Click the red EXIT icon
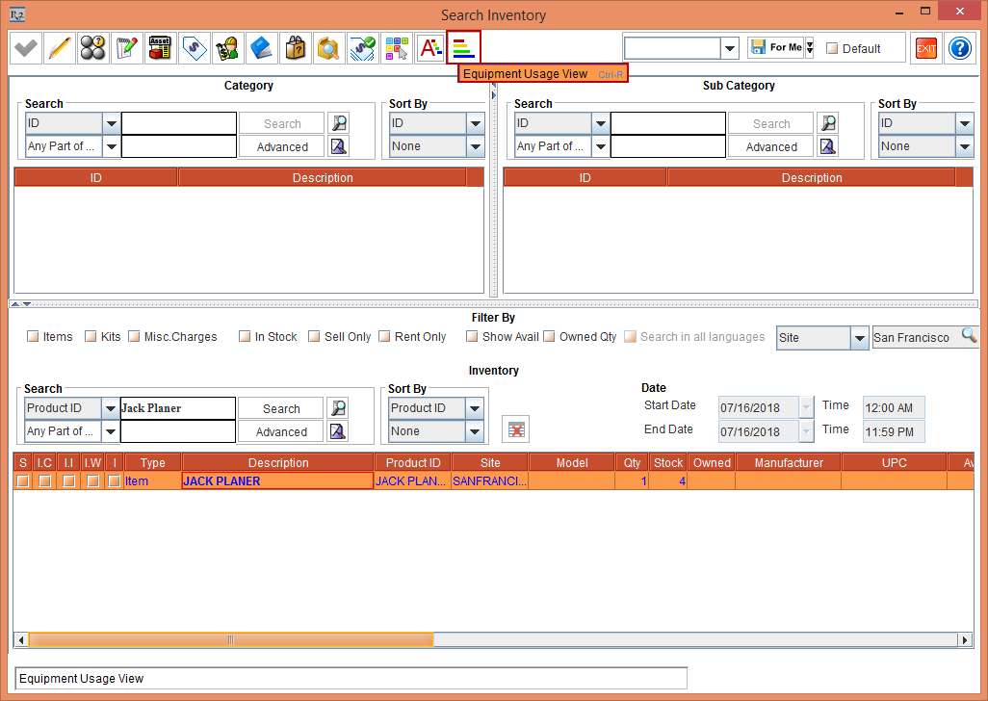The height and width of the screenshot is (701, 988). click(x=925, y=48)
